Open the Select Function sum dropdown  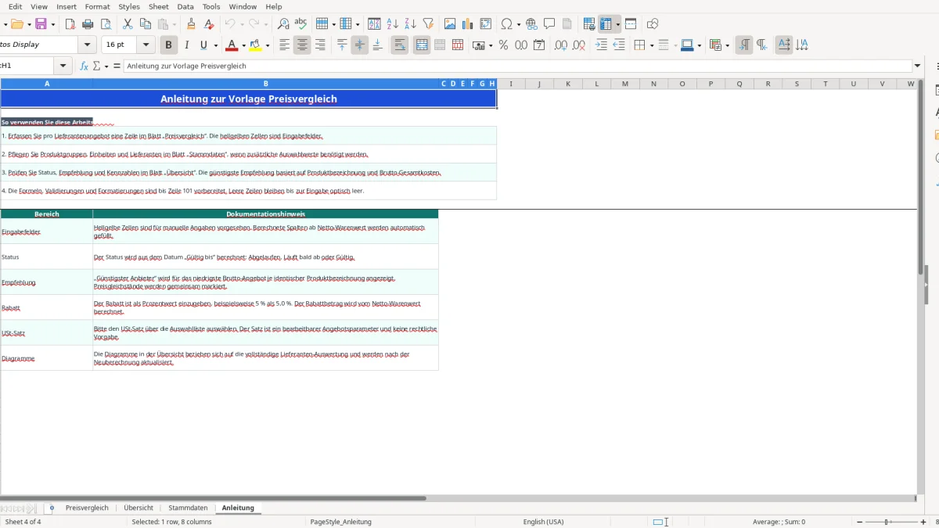[x=106, y=66]
